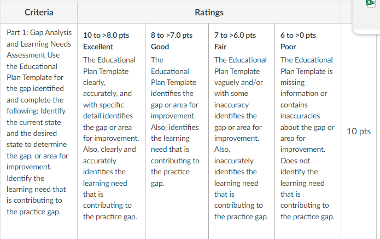Screen dimensions: 380x239
Task: Click the Excellent rating description paragraph
Action: point(111,138)
